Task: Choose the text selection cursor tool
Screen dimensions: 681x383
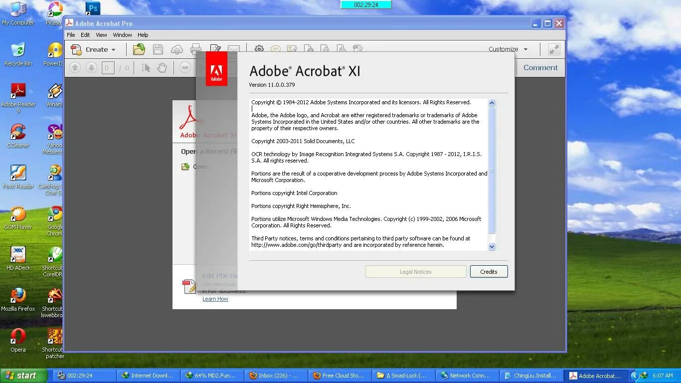Action: (146, 68)
